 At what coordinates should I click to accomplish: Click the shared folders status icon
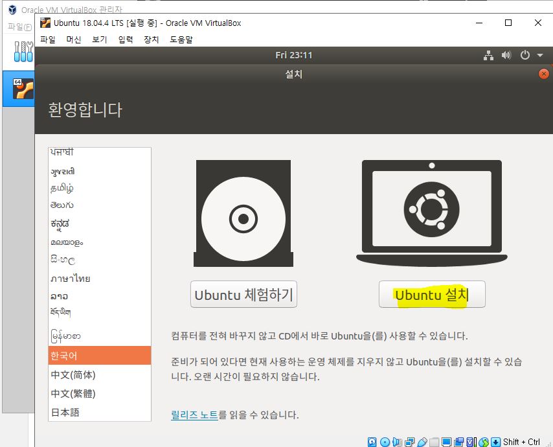coord(435,442)
